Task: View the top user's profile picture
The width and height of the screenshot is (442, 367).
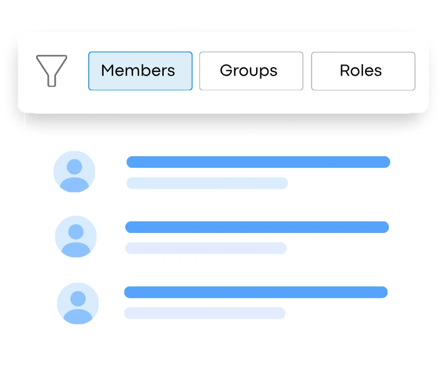Action: tap(74, 172)
